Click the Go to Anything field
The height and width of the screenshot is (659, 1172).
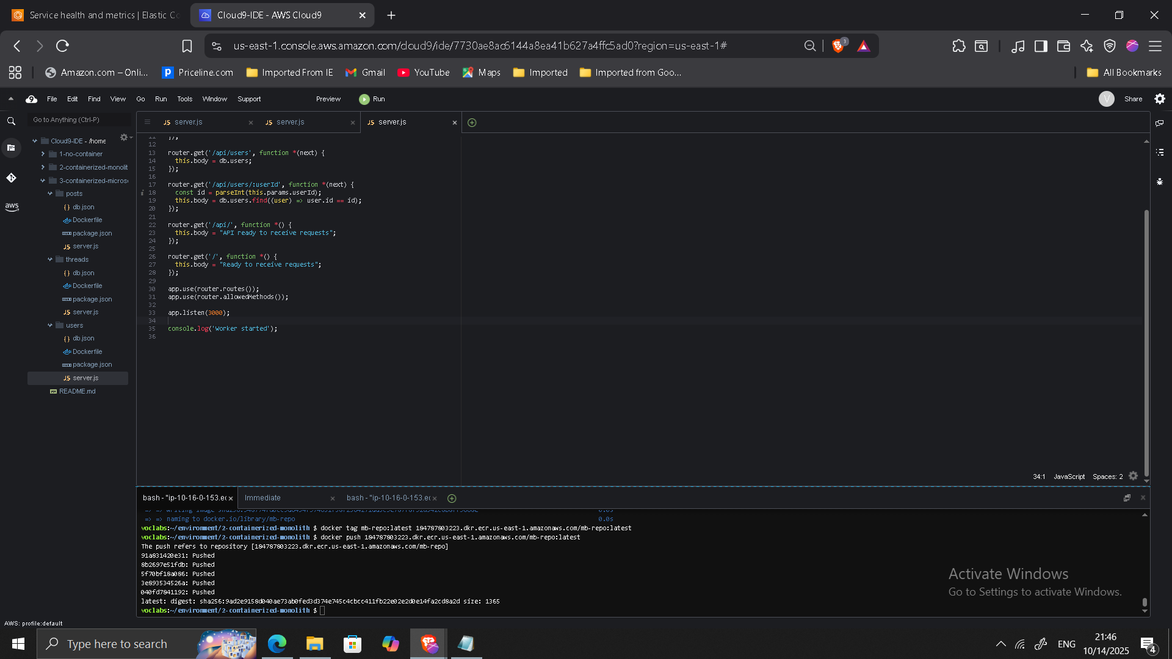[x=79, y=120]
